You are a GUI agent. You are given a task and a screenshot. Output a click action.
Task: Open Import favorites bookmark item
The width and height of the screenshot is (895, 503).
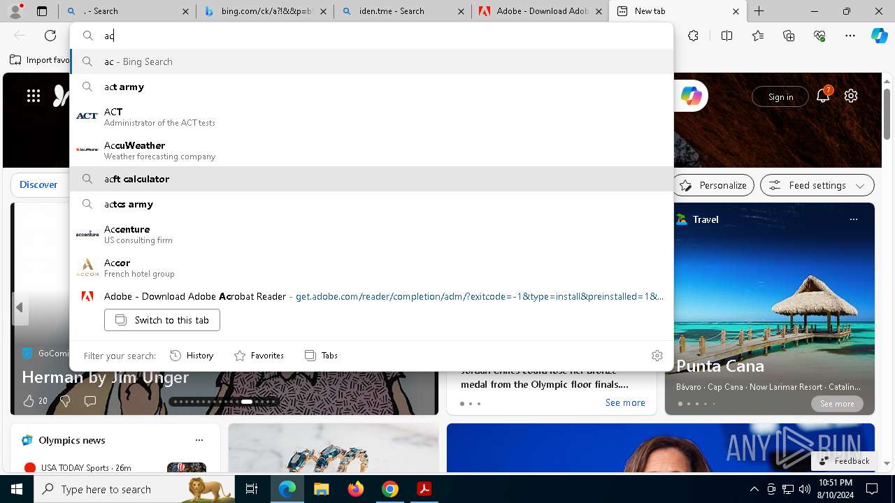pyautogui.click(x=41, y=60)
